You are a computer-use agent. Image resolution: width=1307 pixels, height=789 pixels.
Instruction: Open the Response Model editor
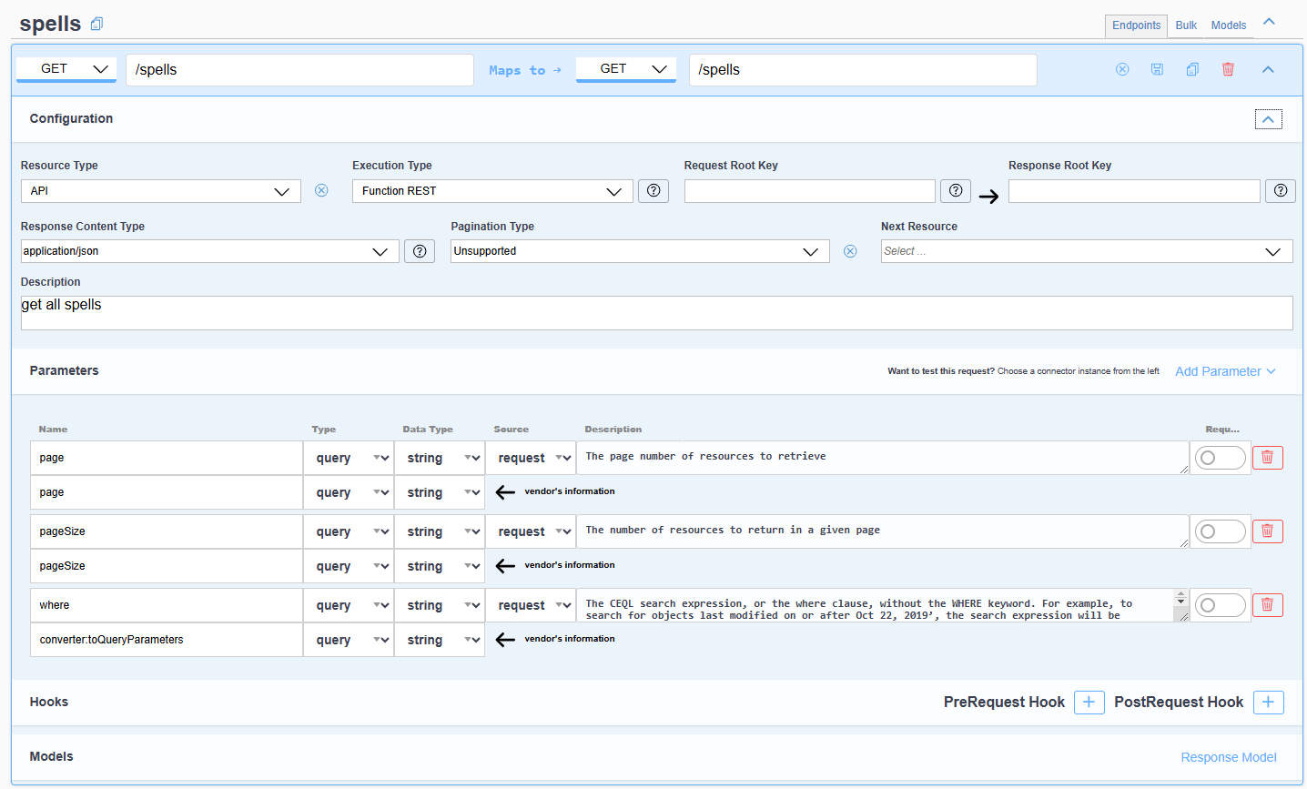pyautogui.click(x=1228, y=756)
